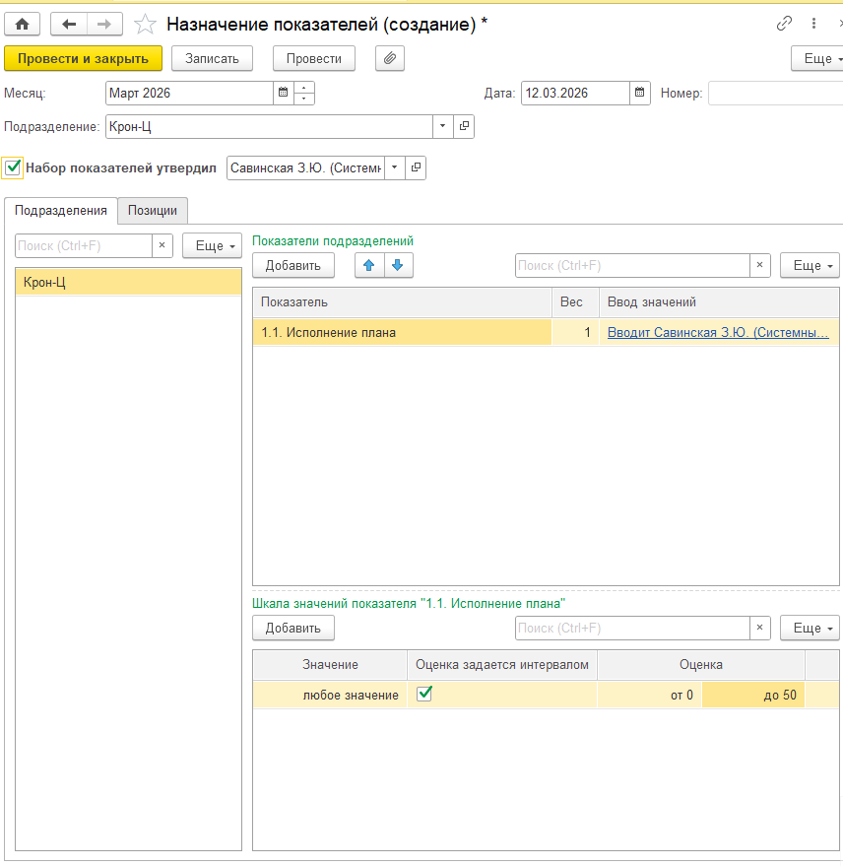Copy document link using chain icon
The width and height of the screenshot is (843, 866).
click(x=785, y=24)
